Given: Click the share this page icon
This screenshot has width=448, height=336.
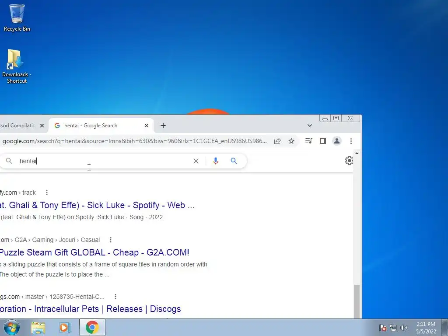Looking at the screenshot, I should pyautogui.click(x=277, y=141).
